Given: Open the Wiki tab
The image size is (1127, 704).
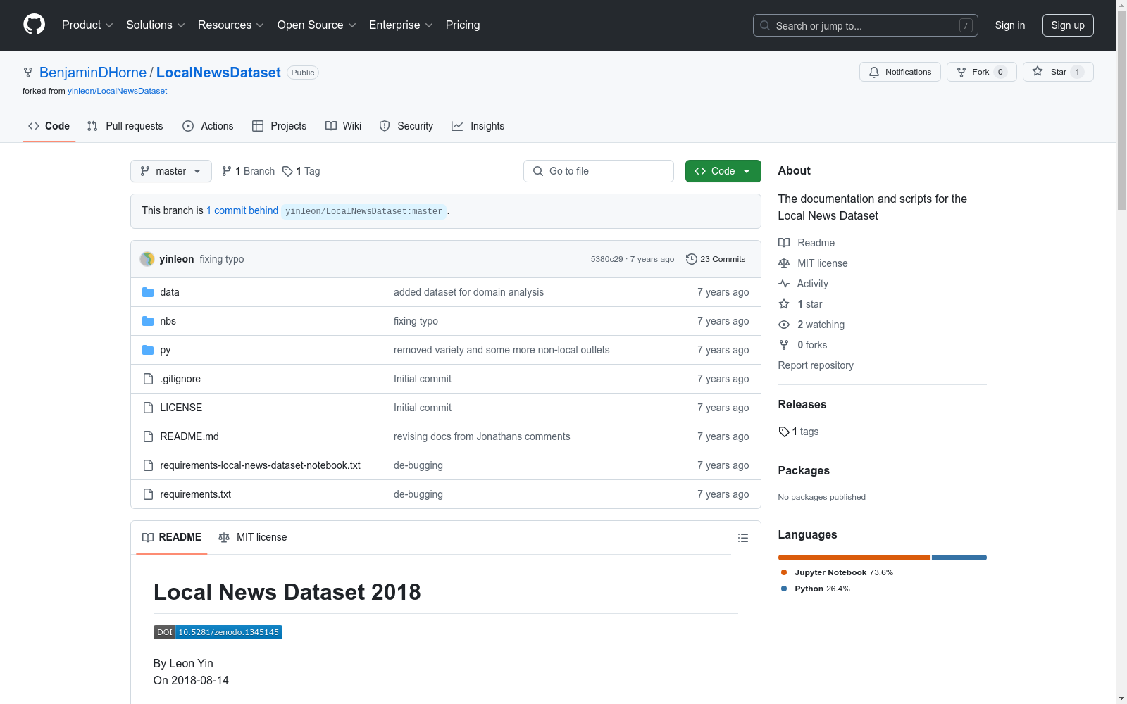Looking at the screenshot, I should point(344,126).
